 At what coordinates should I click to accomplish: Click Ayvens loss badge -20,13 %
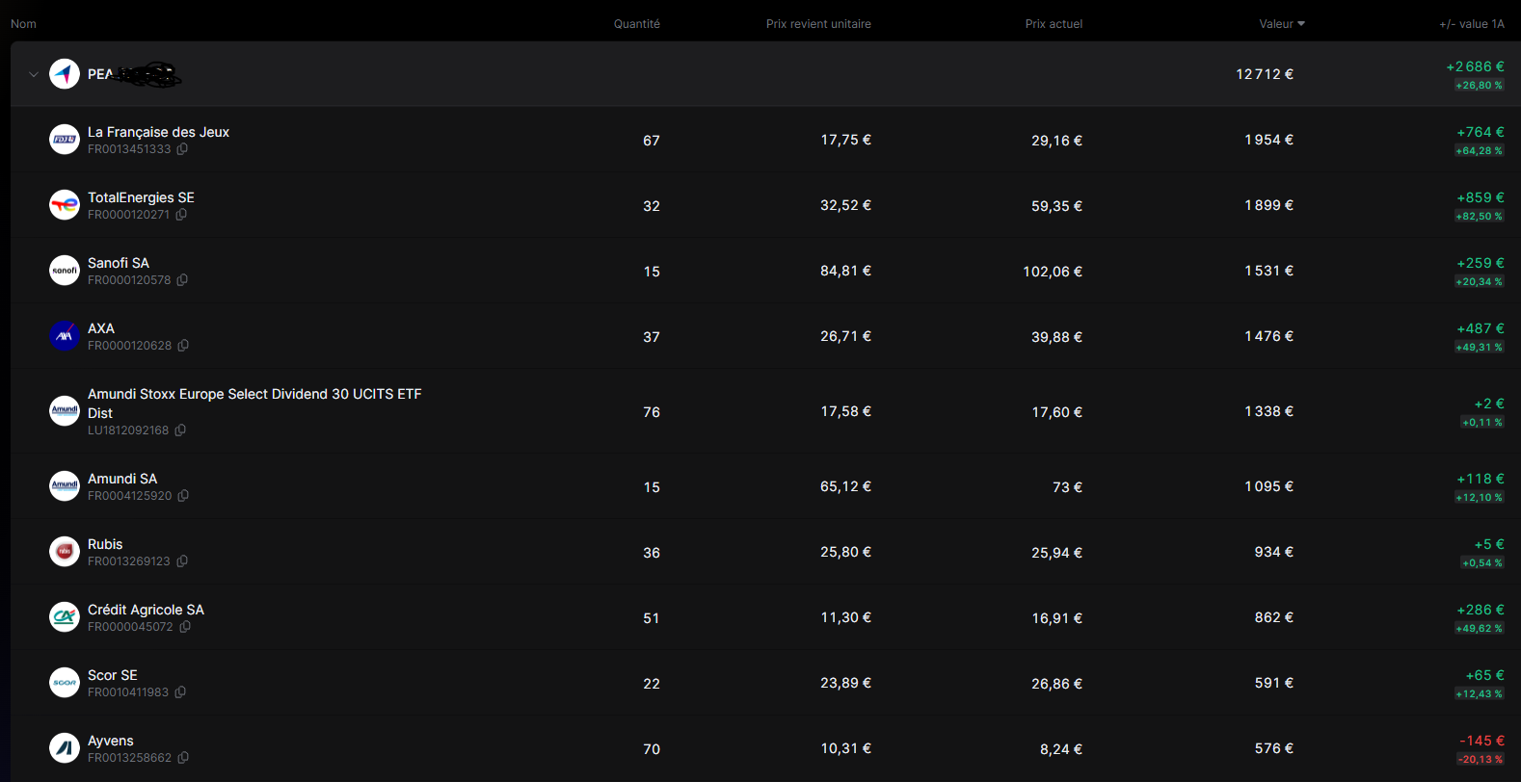pyautogui.click(x=1480, y=760)
